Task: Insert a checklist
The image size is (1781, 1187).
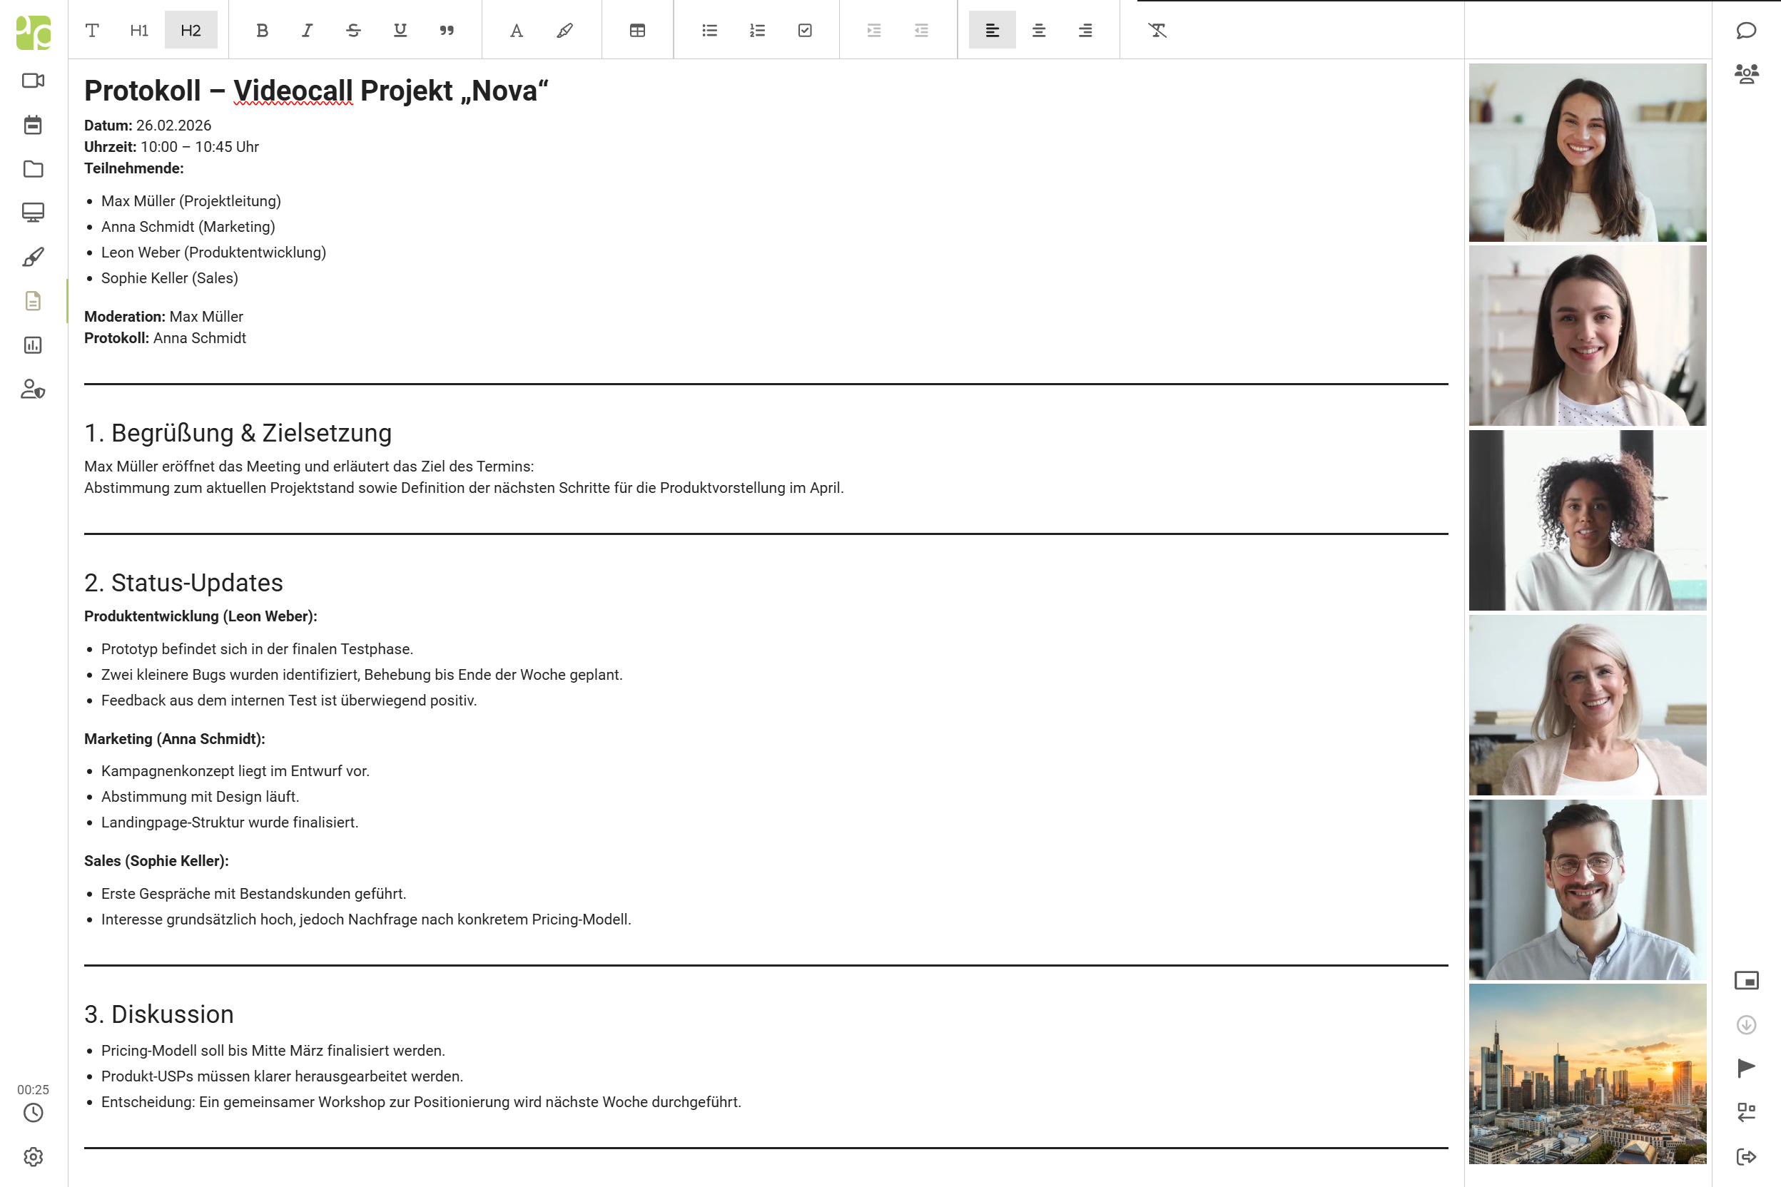Action: pos(804,30)
